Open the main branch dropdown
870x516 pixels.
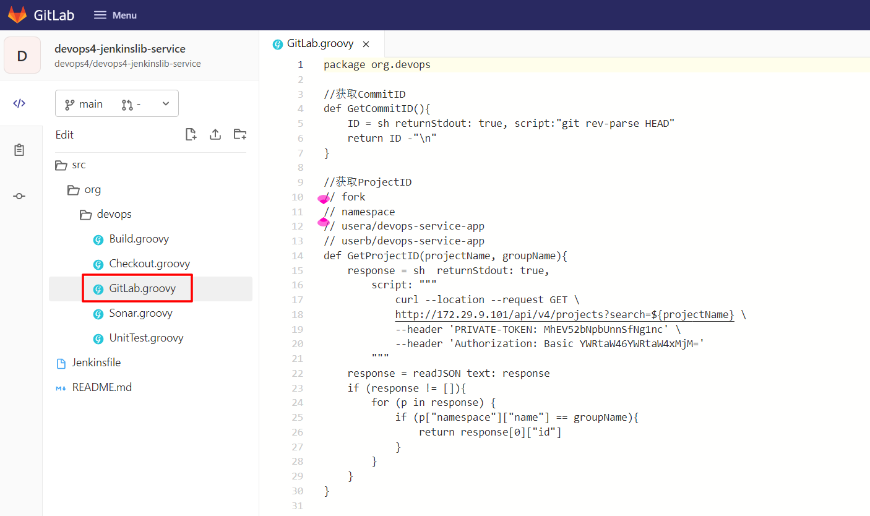click(117, 104)
